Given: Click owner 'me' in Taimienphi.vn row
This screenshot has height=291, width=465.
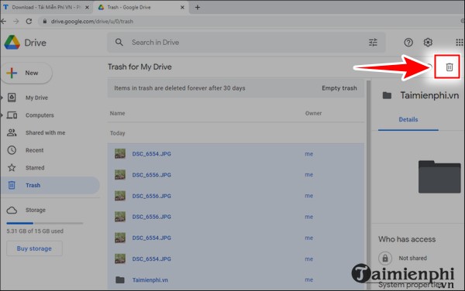Looking at the screenshot, I should tap(308, 279).
